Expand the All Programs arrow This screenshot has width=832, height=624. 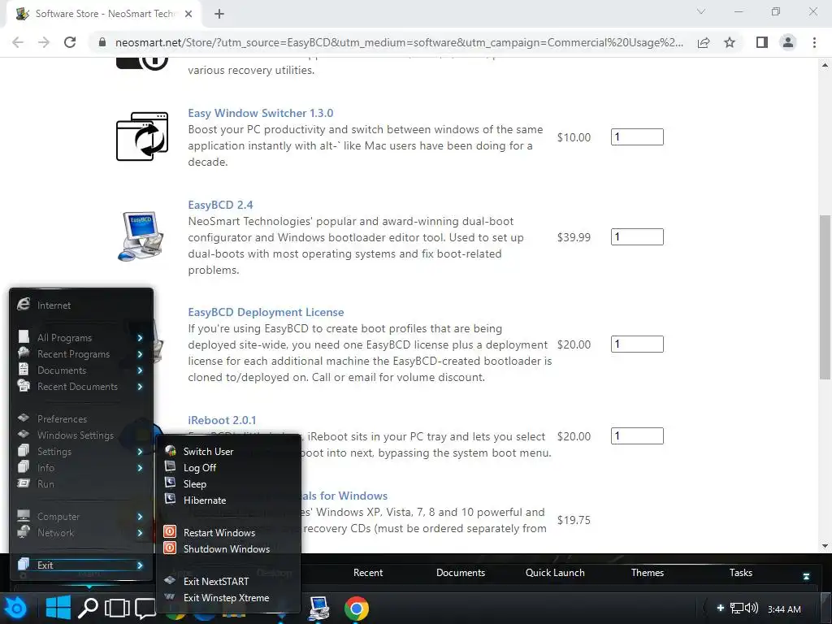140,338
